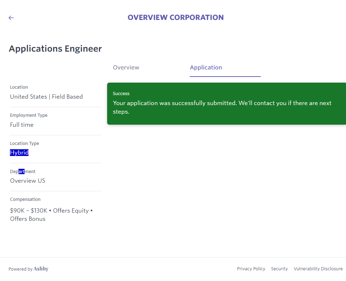Select the Application tab
Image resolution: width=346 pixels, height=281 pixels.
(206, 68)
